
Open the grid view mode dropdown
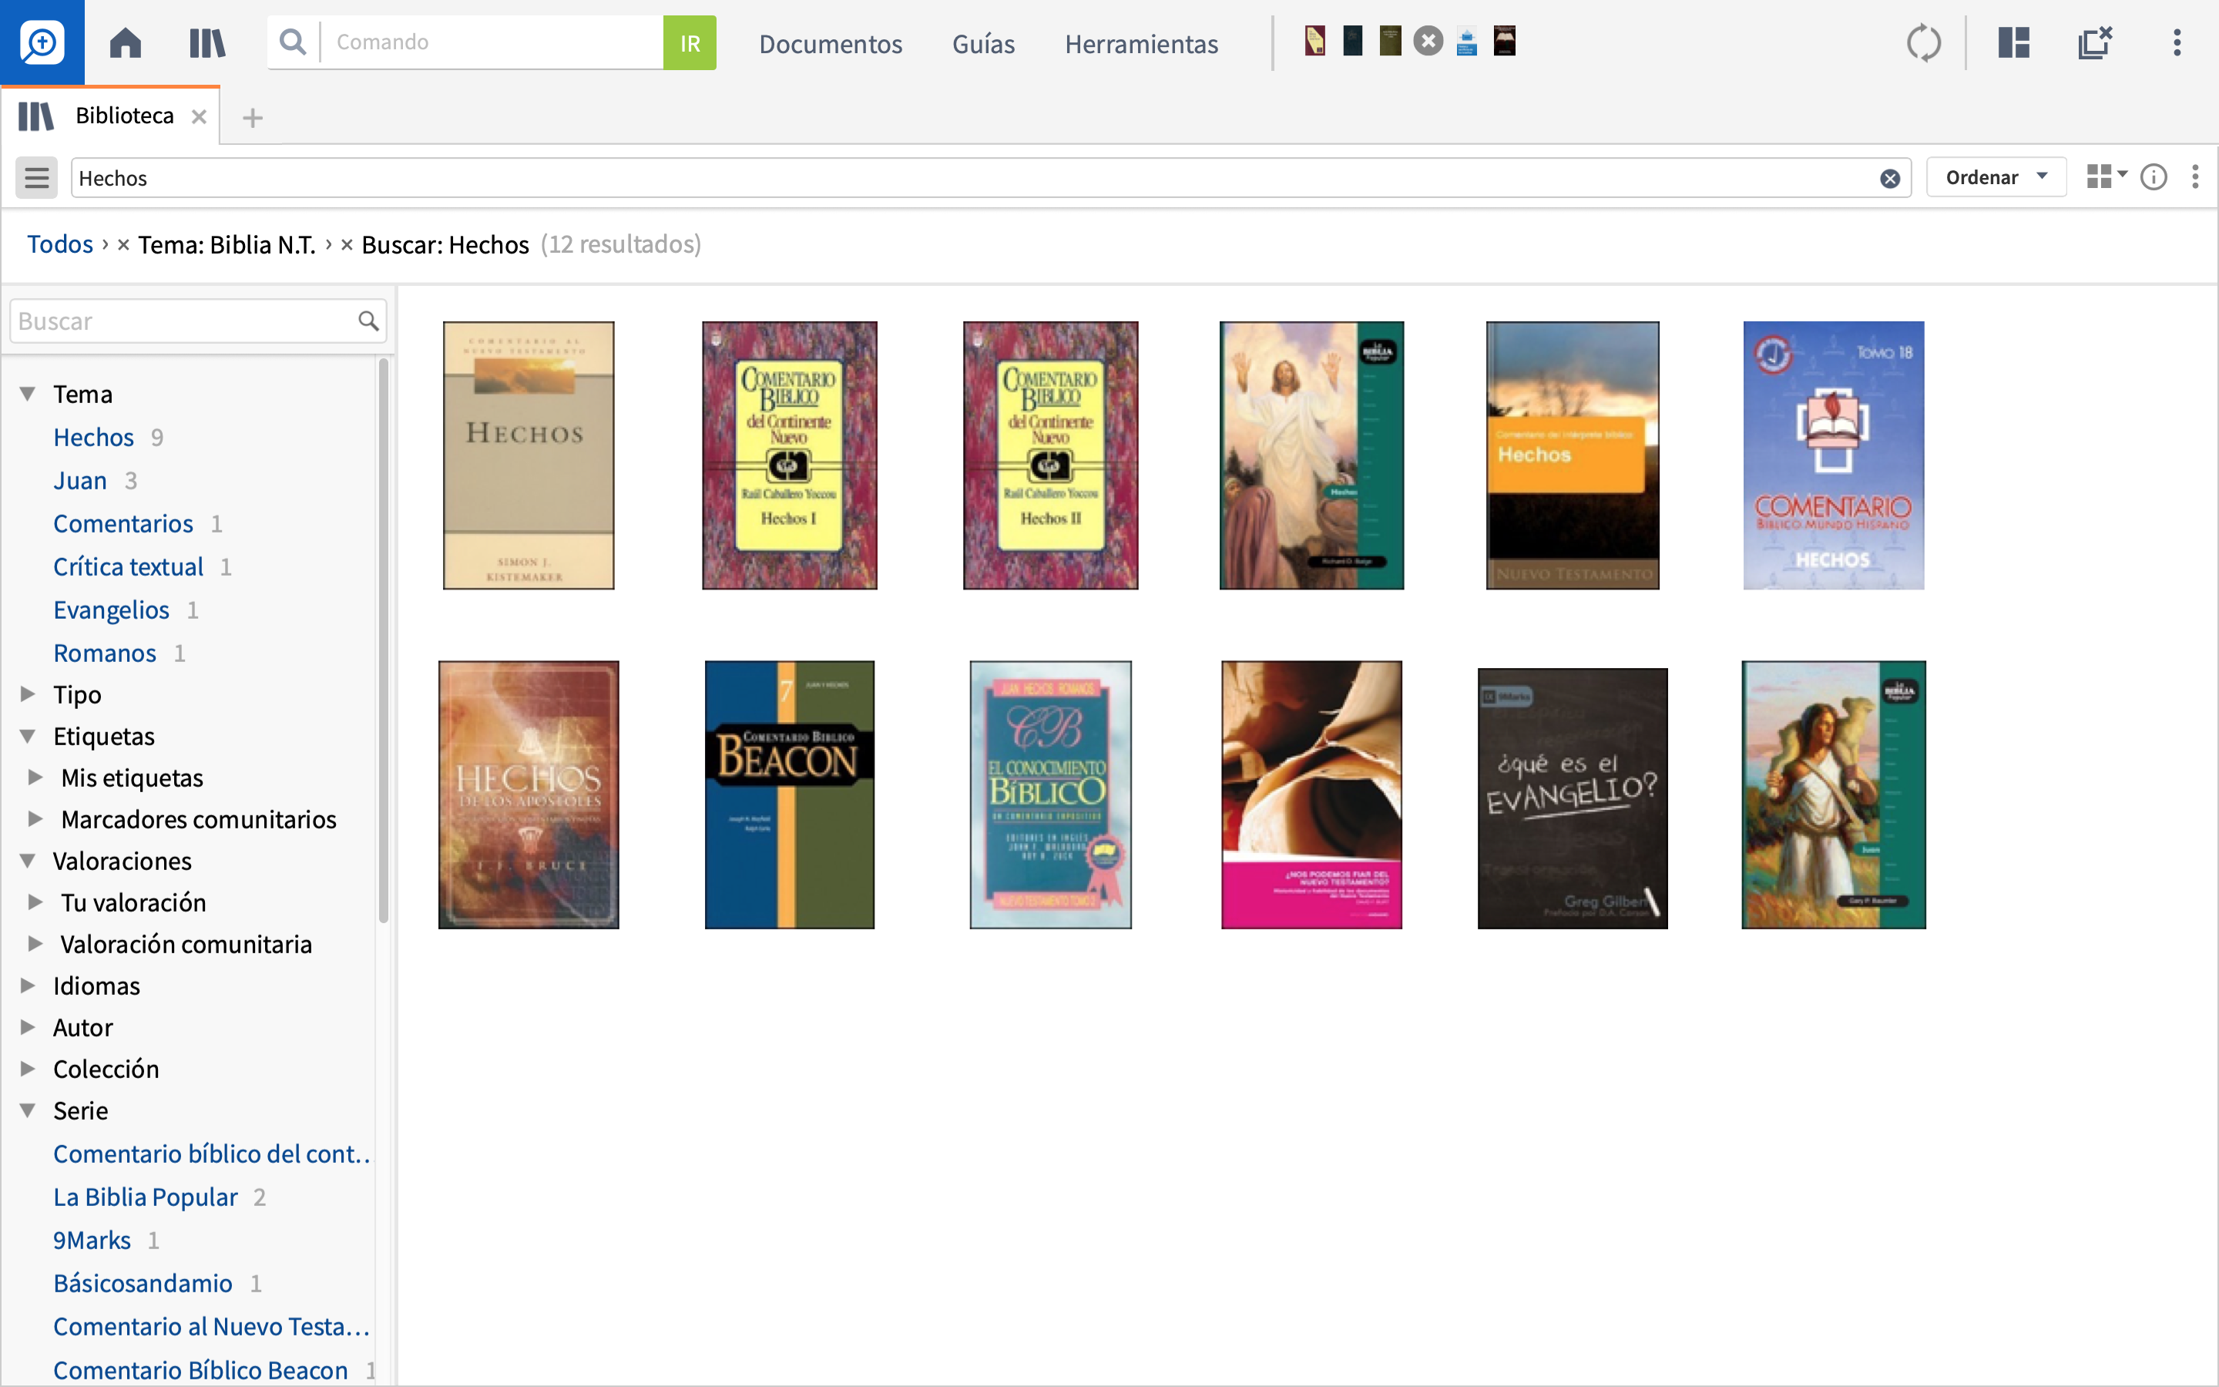(x=2107, y=176)
